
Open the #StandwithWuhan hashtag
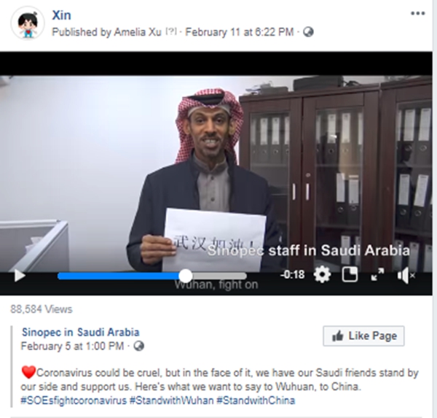[172, 400]
